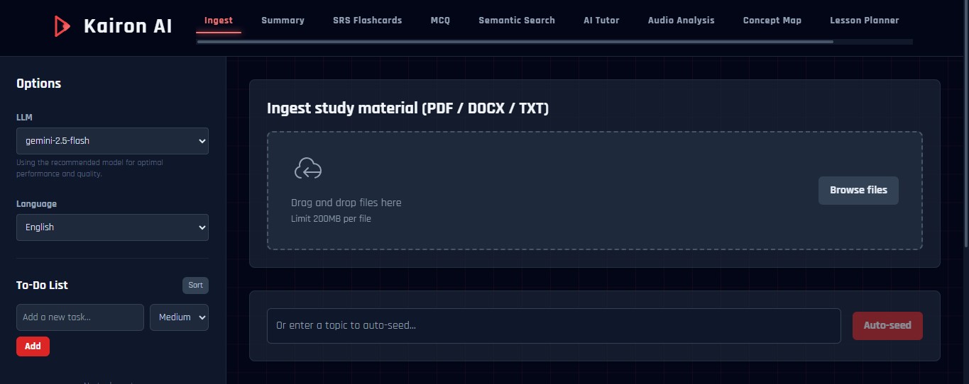Focus the Add a new task field
The height and width of the screenshot is (384, 969).
pos(80,317)
